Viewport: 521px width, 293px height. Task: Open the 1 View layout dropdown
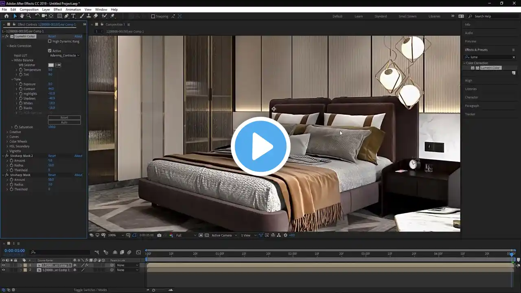[249, 235]
